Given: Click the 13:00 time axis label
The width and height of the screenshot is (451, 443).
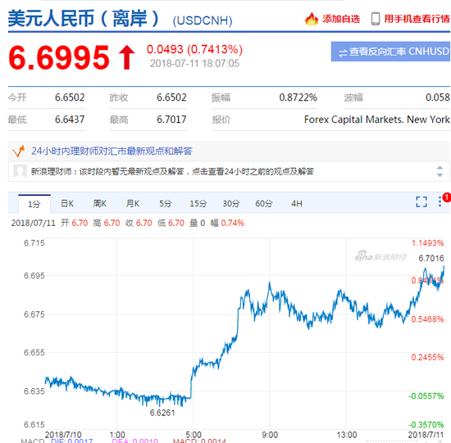Looking at the screenshot, I should (347, 435).
